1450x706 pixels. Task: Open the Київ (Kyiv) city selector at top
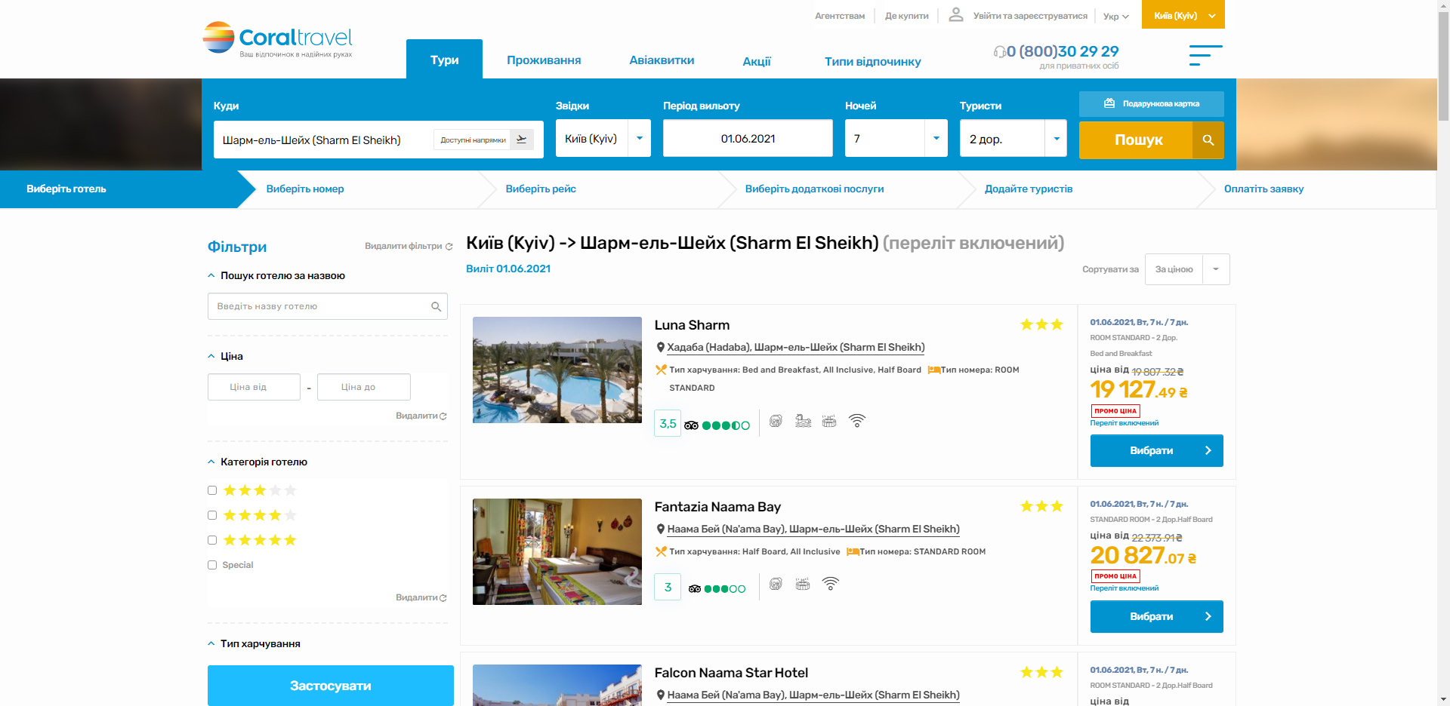click(x=1183, y=14)
